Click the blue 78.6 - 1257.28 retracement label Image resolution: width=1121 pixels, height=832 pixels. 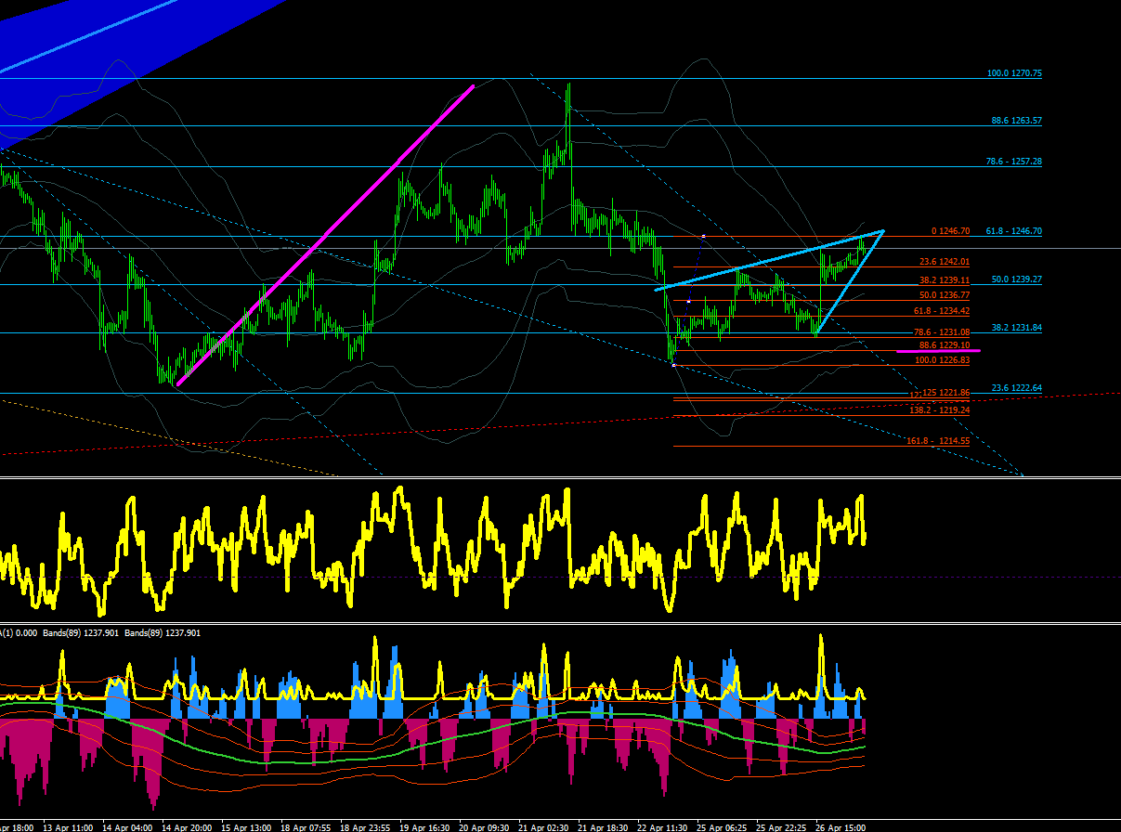point(1013,161)
